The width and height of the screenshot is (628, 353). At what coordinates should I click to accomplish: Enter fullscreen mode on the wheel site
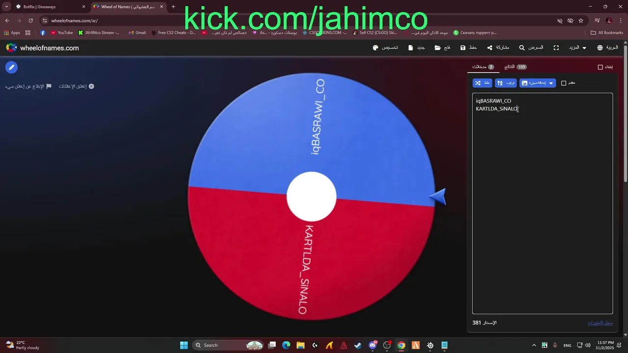click(x=556, y=48)
